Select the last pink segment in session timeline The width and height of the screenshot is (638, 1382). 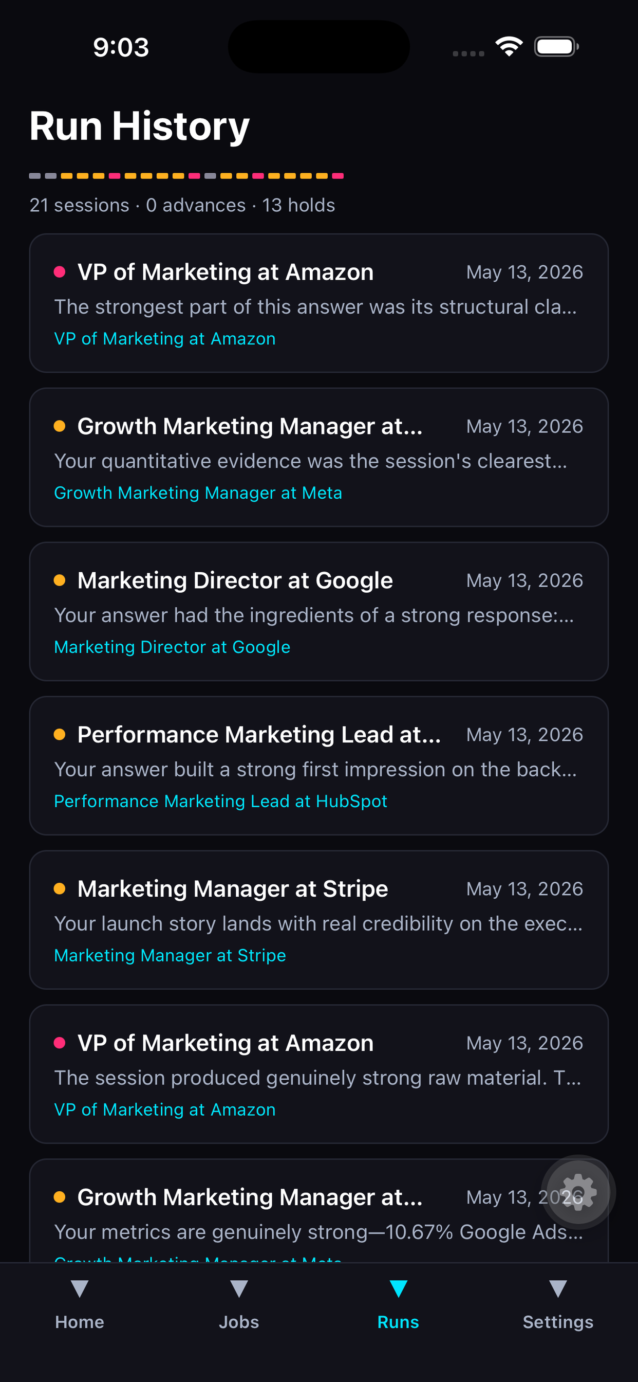click(x=338, y=176)
